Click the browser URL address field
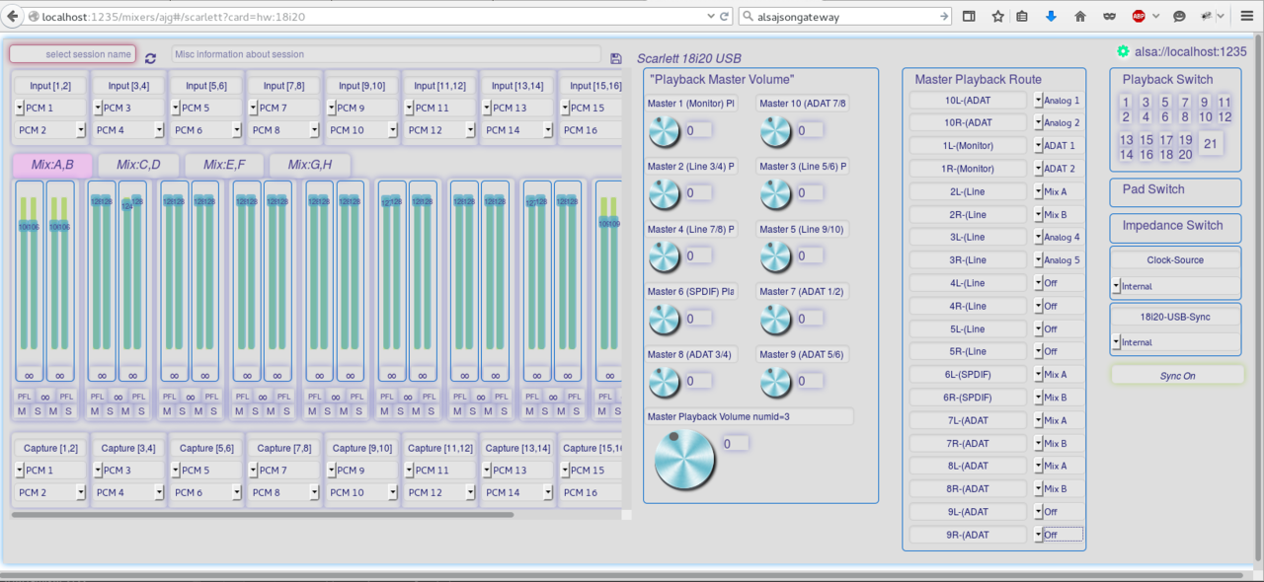Screen dimensions: 1264x582 click(365, 17)
